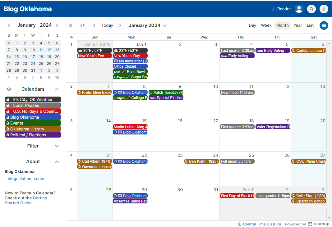
Task: Open the 4pm Rose Bowl event
Action: click(130, 72)
